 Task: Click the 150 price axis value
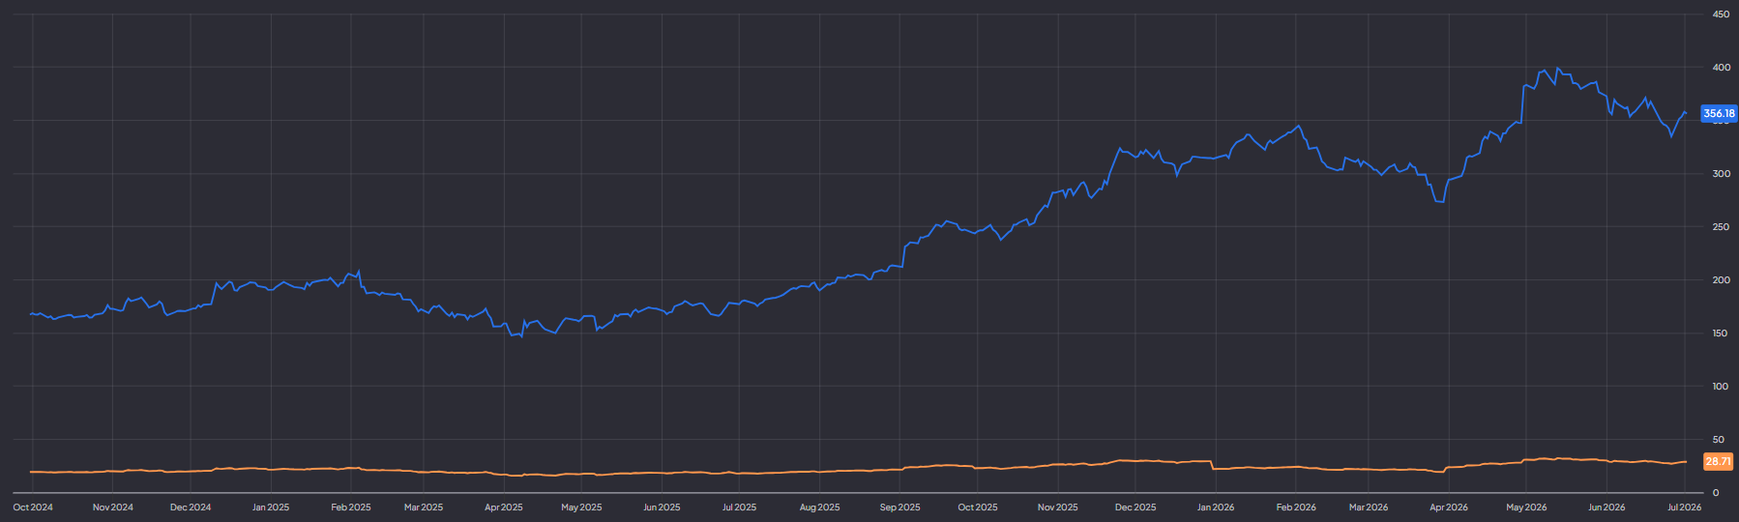click(x=1721, y=333)
